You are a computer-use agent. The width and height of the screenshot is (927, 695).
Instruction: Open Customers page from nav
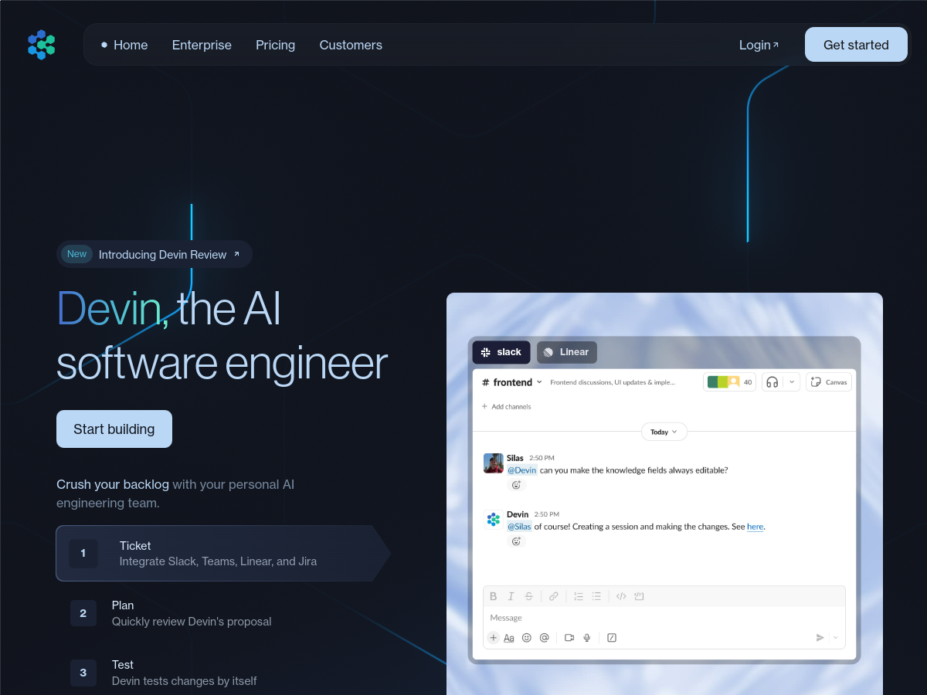pos(351,45)
